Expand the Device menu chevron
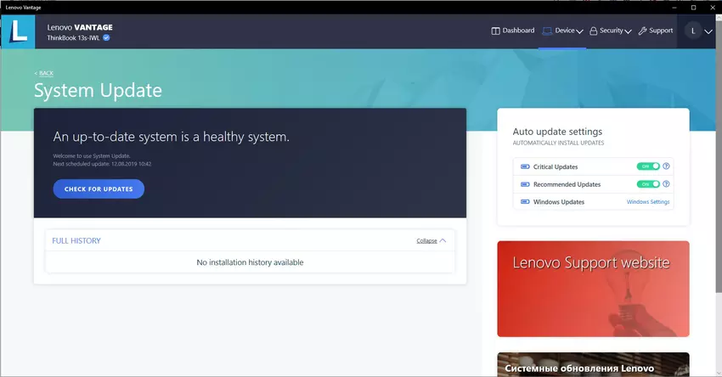 pyautogui.click(x=579, y=31)
